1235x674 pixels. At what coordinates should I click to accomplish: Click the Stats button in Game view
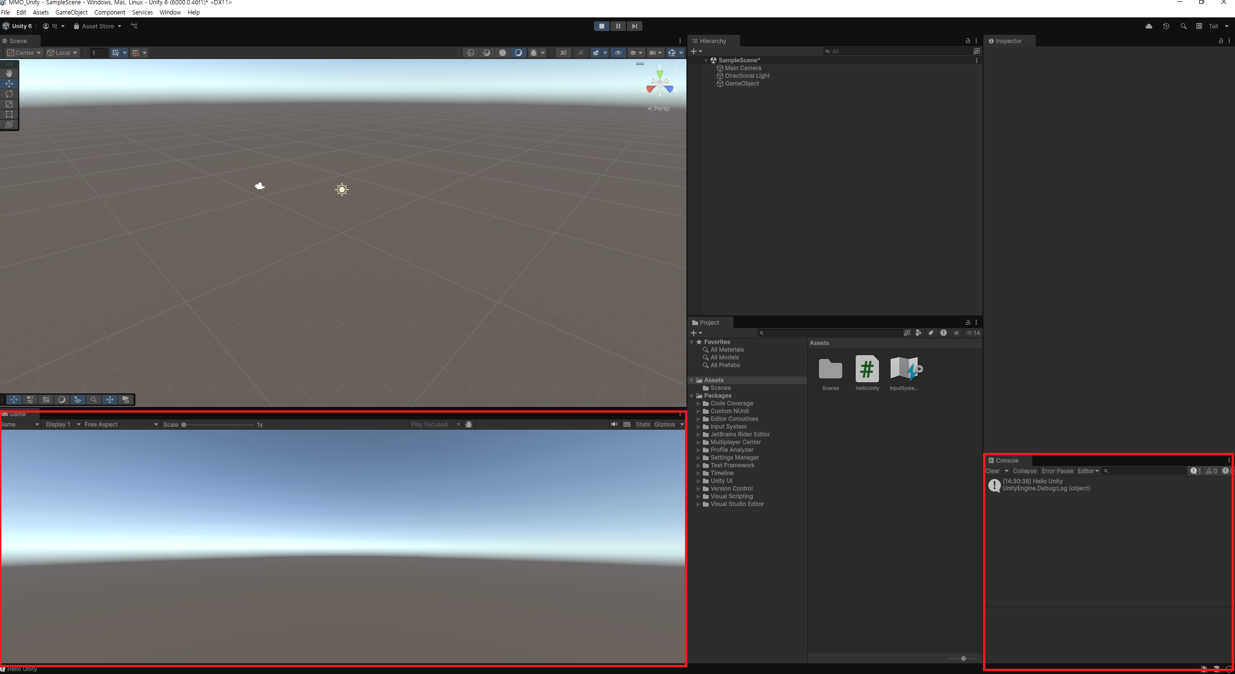tap(642, 424)
